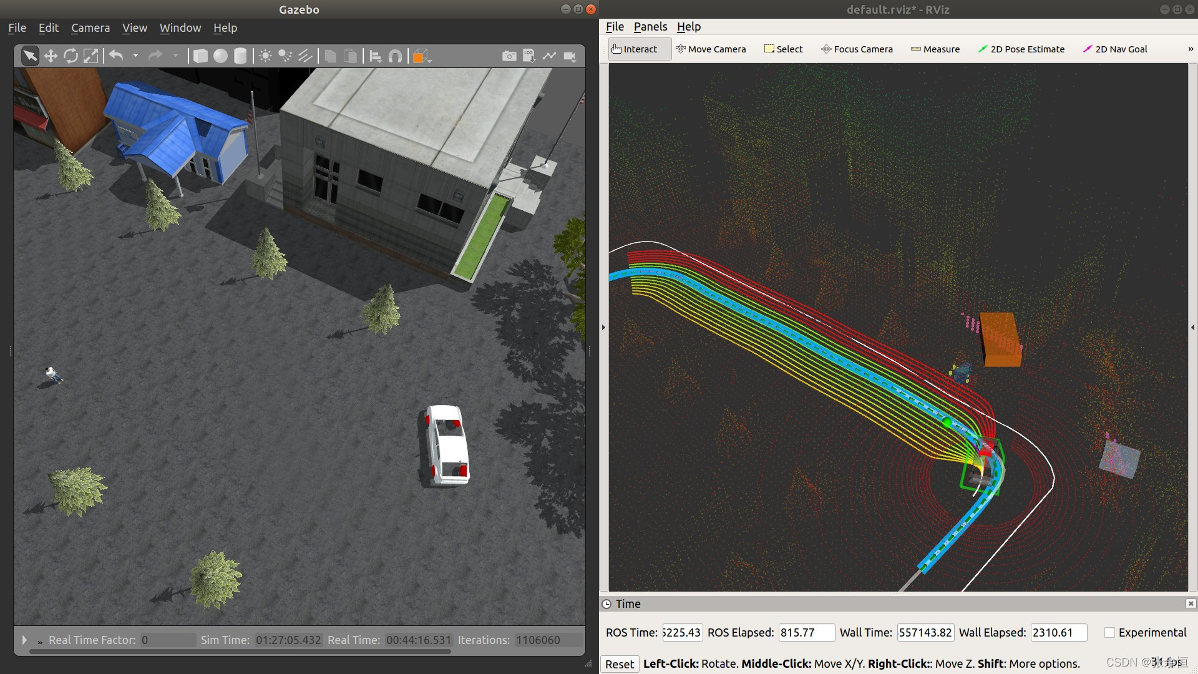Image resolution: width=1198 pixels, height=674 pixels.
Task: Open undo history dropdown arrow
Action: tap(135, 56)
